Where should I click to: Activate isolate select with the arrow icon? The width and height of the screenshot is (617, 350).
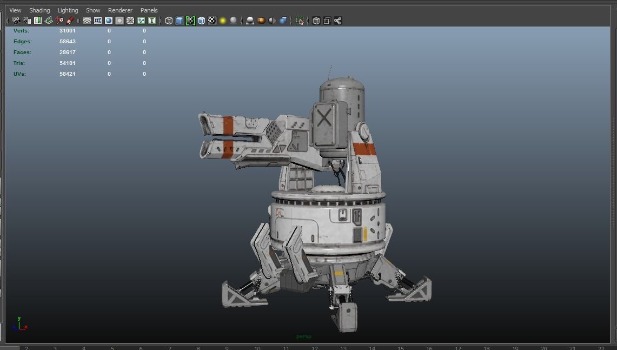click(x=300, y=21)
